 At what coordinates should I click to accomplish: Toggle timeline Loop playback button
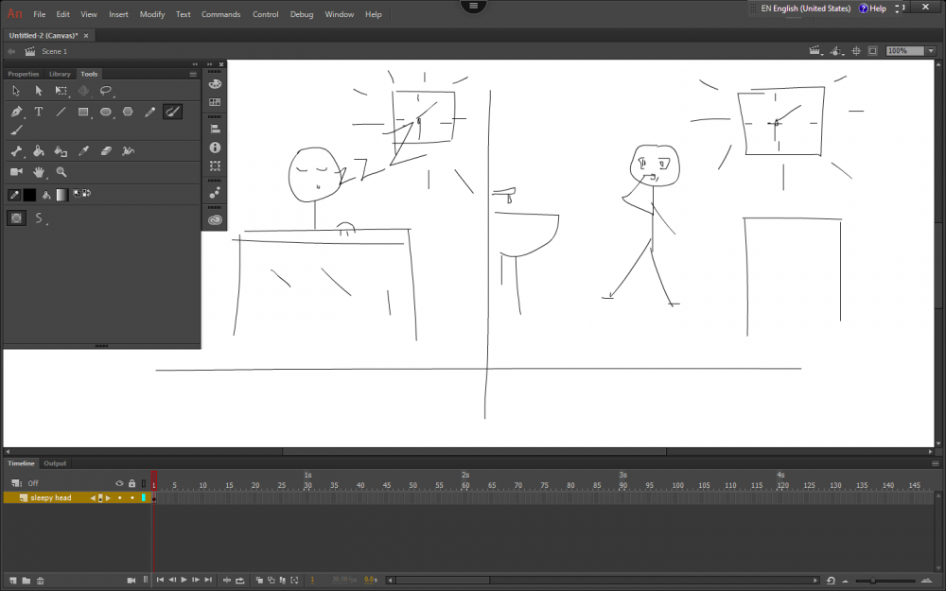click(x=239, y=581)
